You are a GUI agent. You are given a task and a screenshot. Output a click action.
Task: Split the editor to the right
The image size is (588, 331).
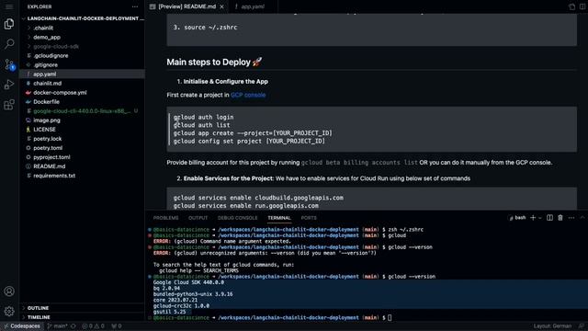pos(582,6)
